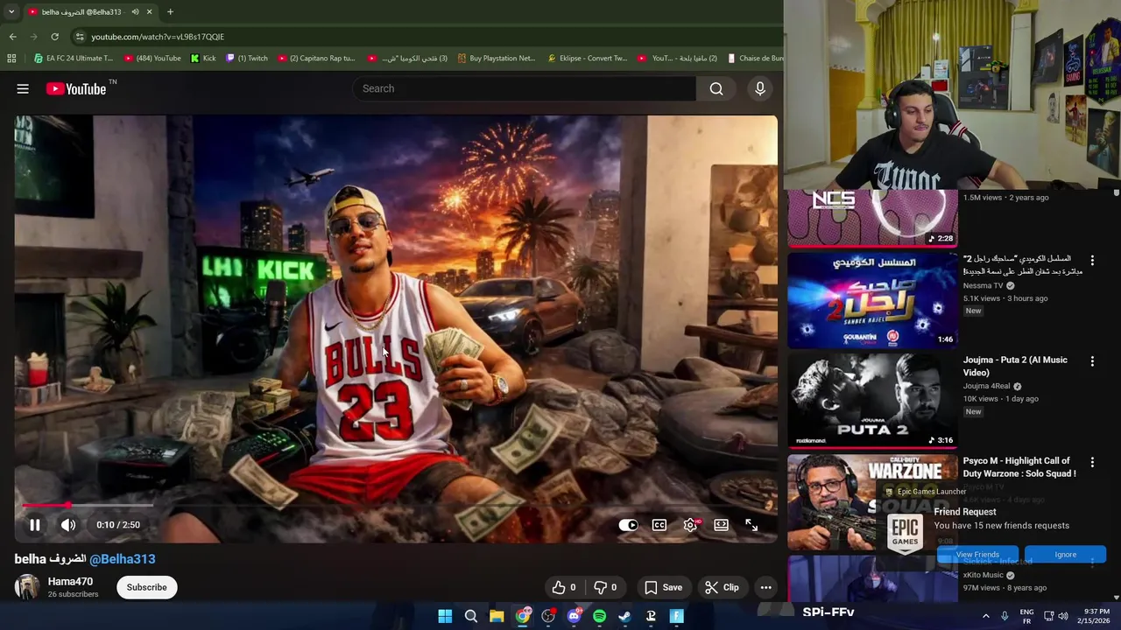Open site information icon in address bar
Viewport: 1121px width, 630px height.
pyautogui.click(x=80, y=37)
